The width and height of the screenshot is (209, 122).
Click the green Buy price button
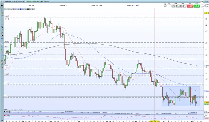click(x=197, y=6)
